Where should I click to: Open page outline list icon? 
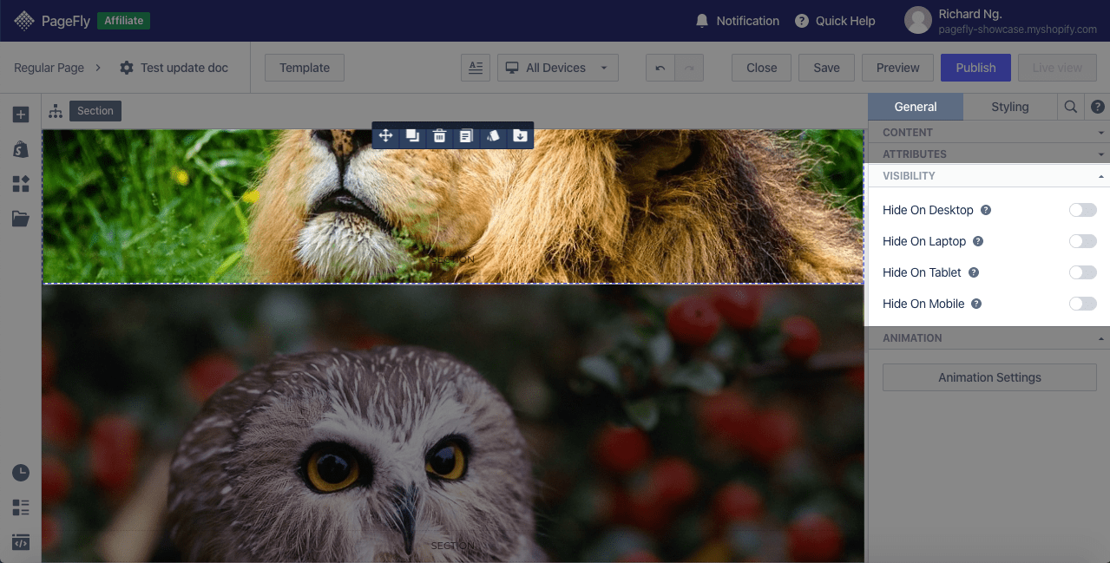[21, 507]
